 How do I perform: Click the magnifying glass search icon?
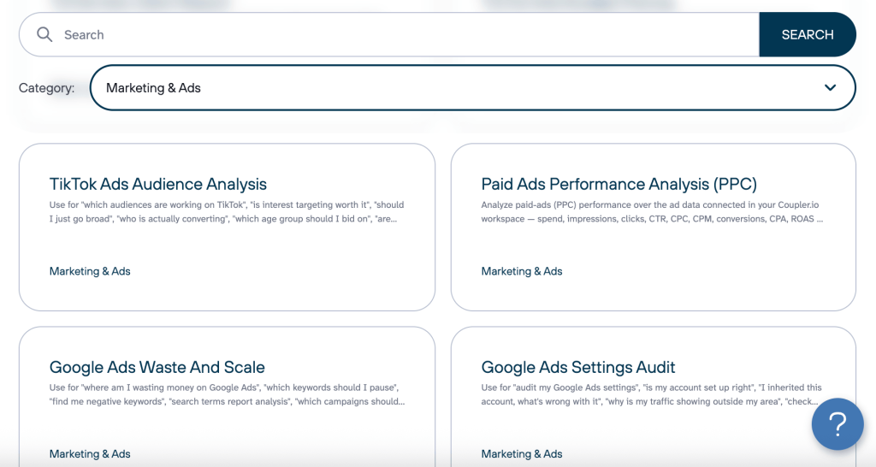44,34
